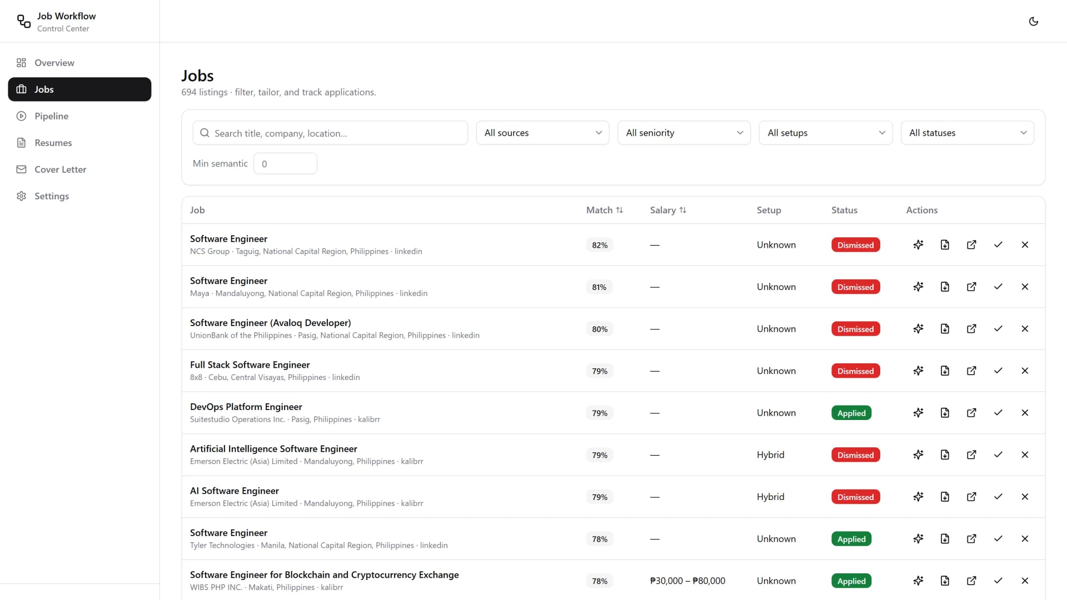Checkmark icon for WIBS PHP job
This screenshot has height=600, width=1067.
point(998,581)
